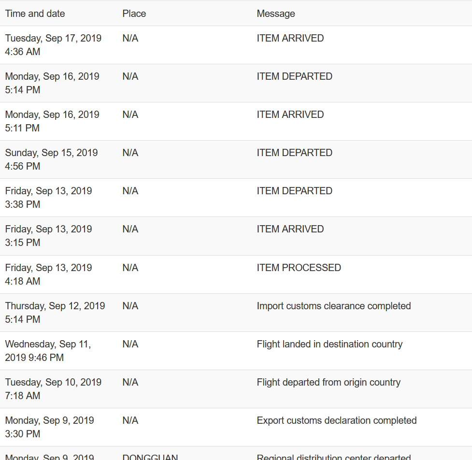Select the Tuesday, Sep 17, 2019 timestamp
The height and width of the screenshot is (460, 472).
point(53,44)
